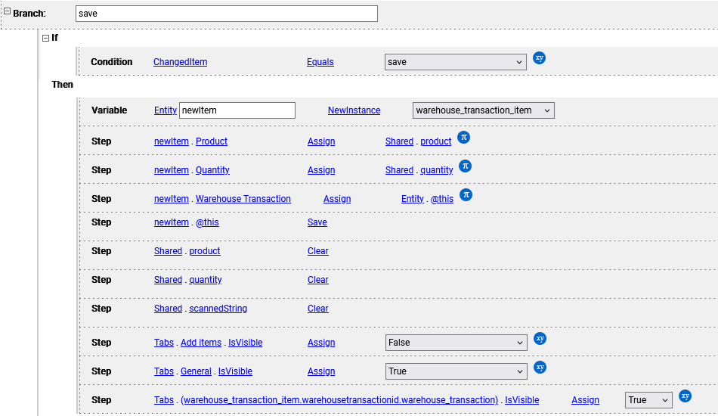Screen dimensions: 718x416
Task: Click the NewInstance link
Action: [354, 110]
